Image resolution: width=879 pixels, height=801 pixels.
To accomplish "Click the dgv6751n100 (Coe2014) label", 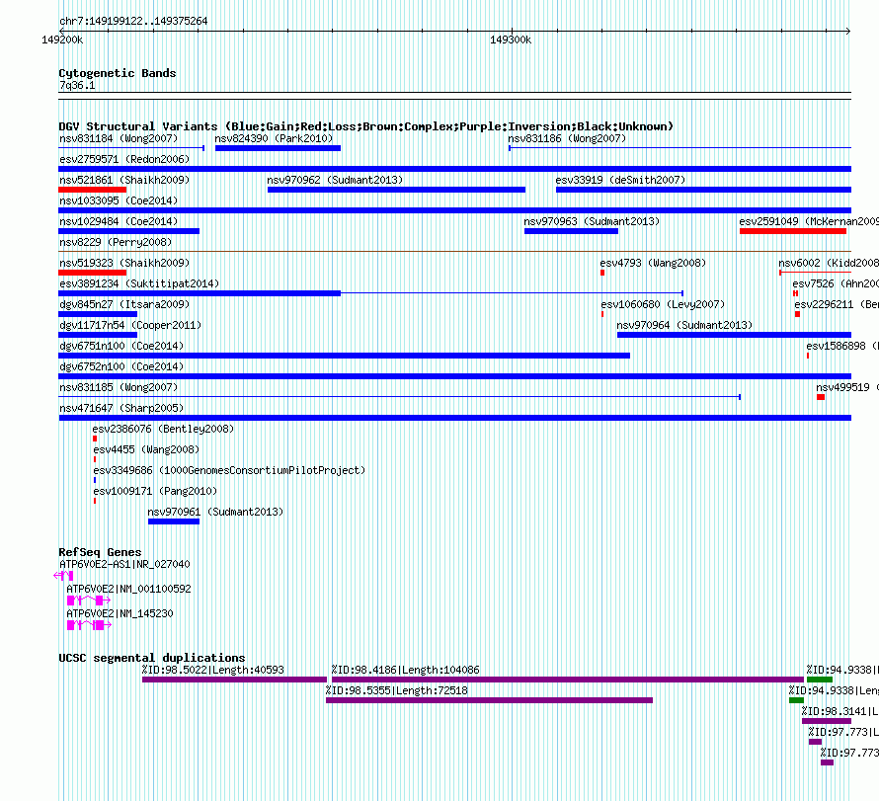I will click(121, 346).
